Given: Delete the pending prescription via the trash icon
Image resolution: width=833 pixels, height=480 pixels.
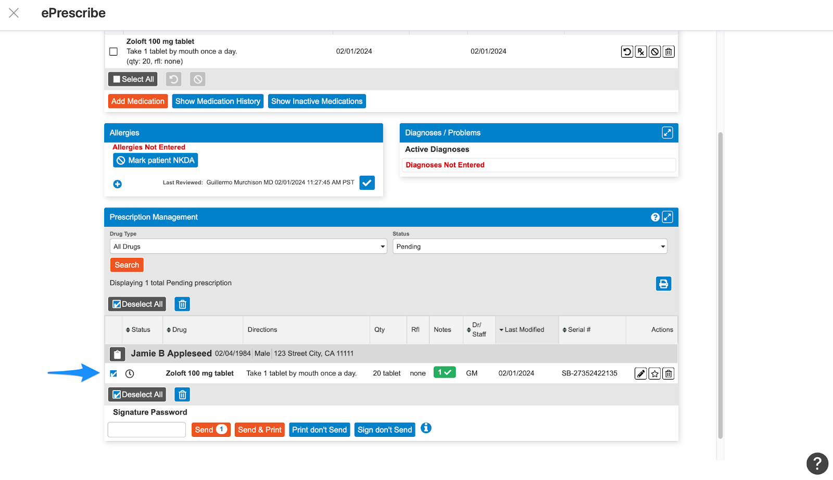Looking at the screenshot, I should 668,373.
